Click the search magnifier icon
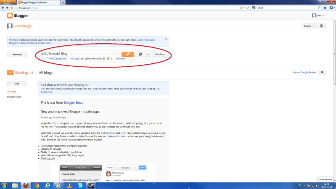 (319, 8)
